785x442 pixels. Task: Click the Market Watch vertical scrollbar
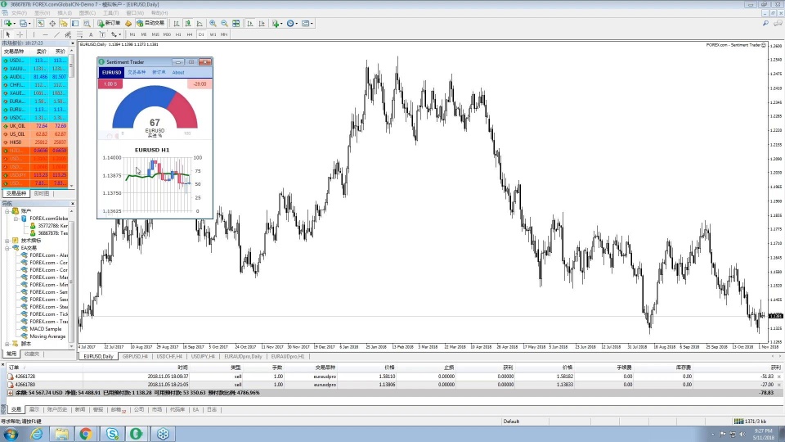(72, 123)
